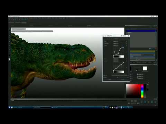
Task: Select the small black swatch right of the color picker
Action: click(x=147, y=90)
